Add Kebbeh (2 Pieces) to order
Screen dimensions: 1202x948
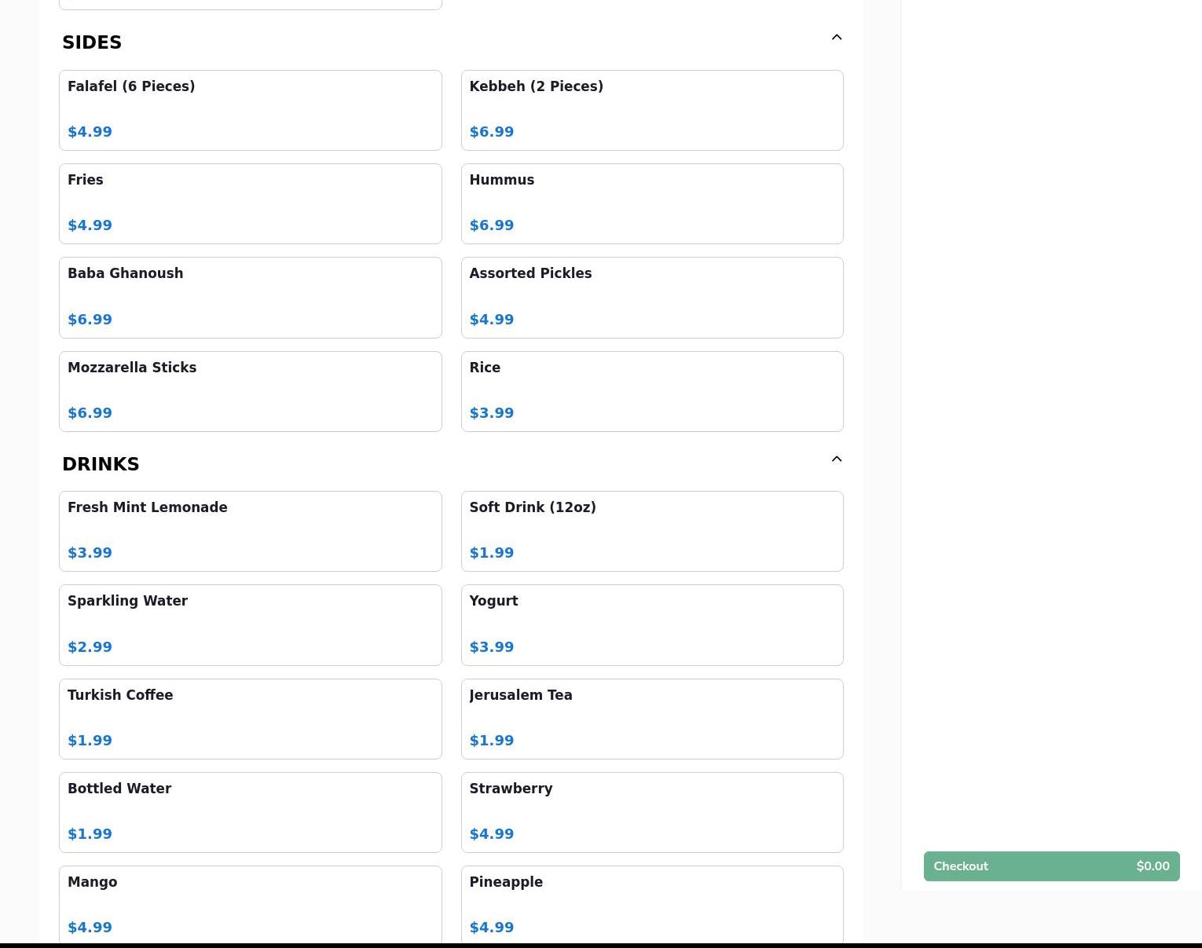[x=651, y=110]
